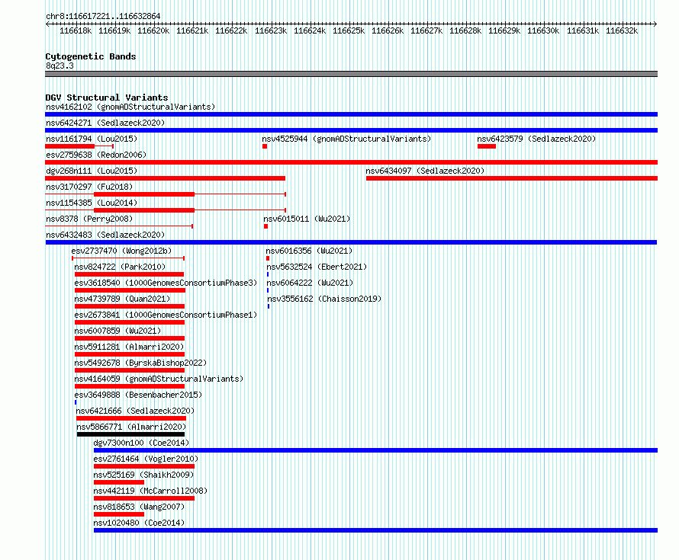
Task: Click the nsv6015011 (Wu2021) label
Action: click(307, 219)
